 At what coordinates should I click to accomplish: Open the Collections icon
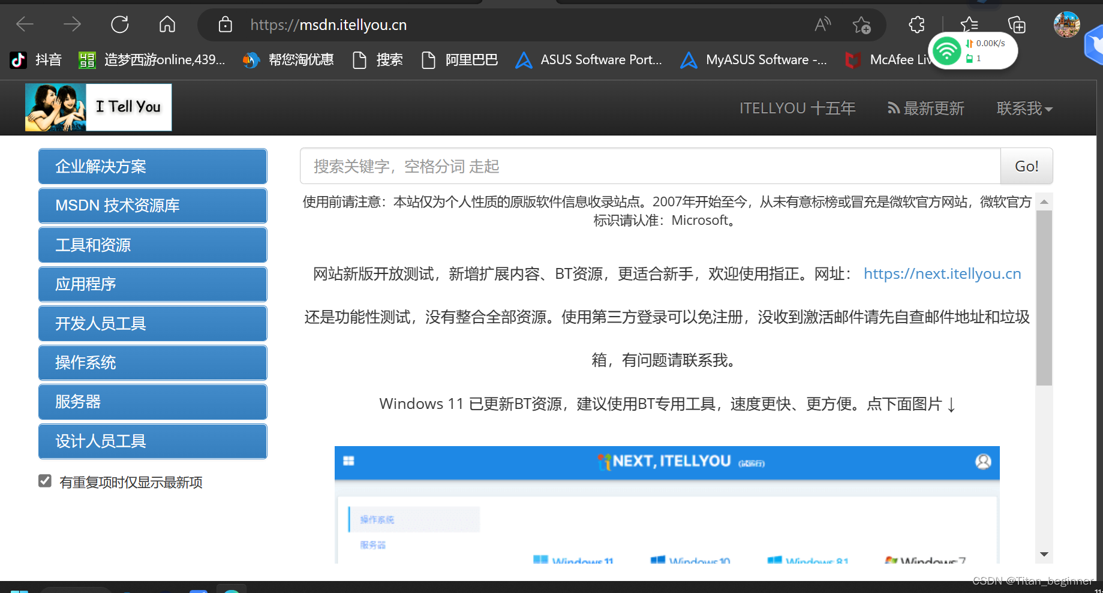1017,25
